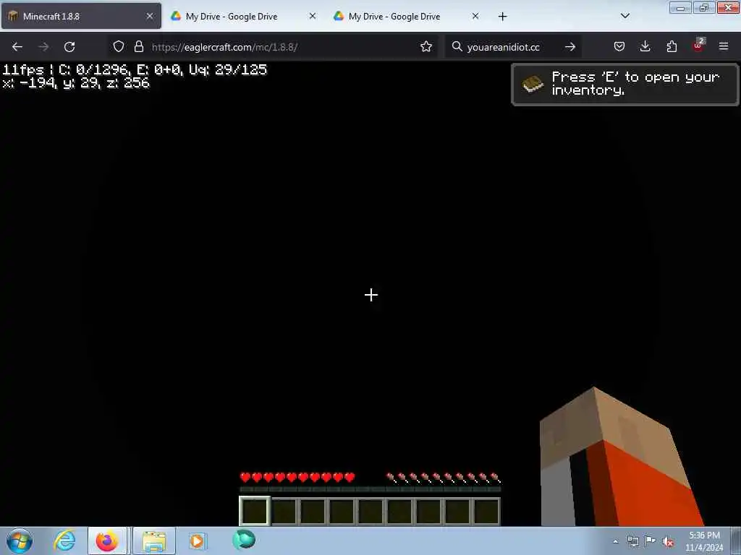Select the first hotbar slot

255,511
